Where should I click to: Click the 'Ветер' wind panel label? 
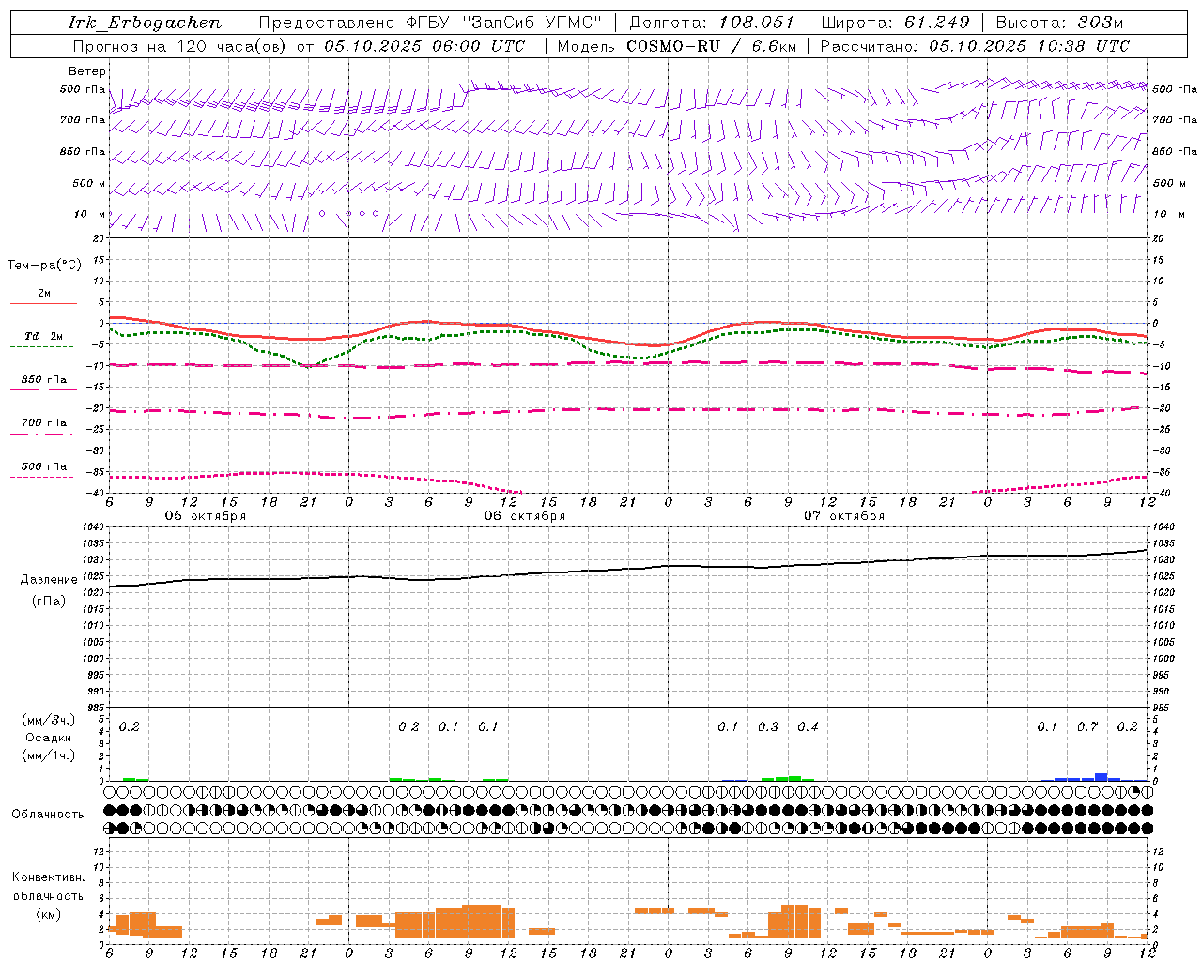click(87, 71)
